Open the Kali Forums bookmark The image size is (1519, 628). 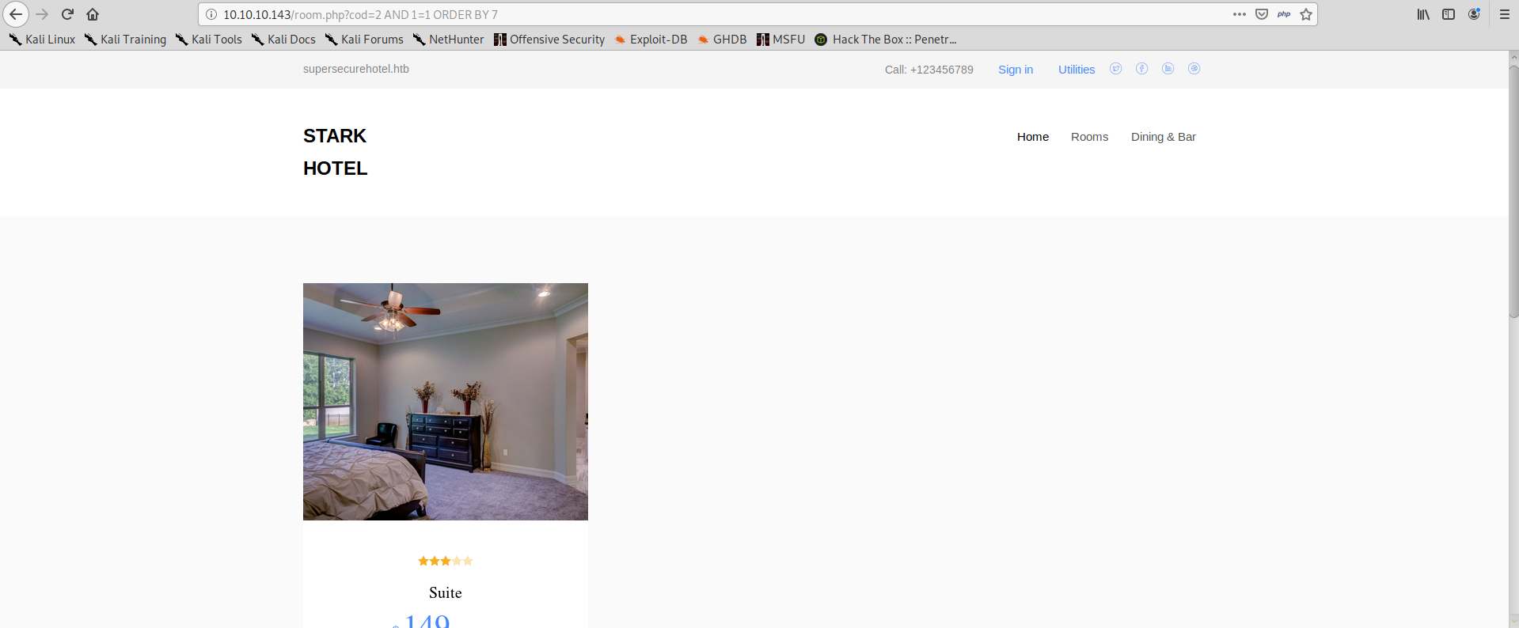tap(364, 40)
